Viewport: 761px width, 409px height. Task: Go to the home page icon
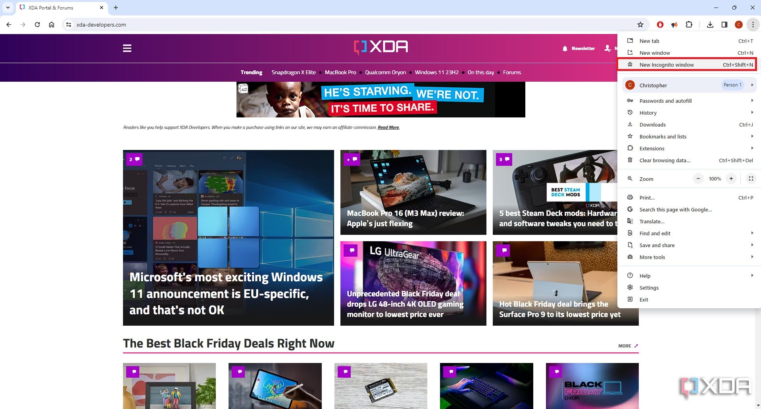(x=52, y=25)
